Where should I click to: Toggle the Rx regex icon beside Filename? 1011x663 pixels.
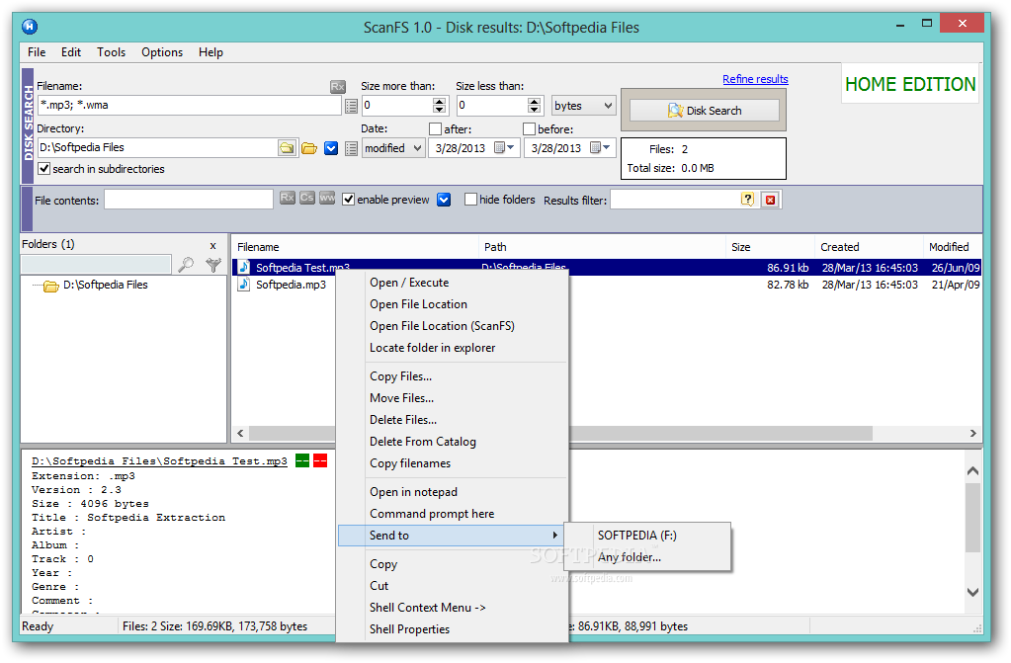337,86
